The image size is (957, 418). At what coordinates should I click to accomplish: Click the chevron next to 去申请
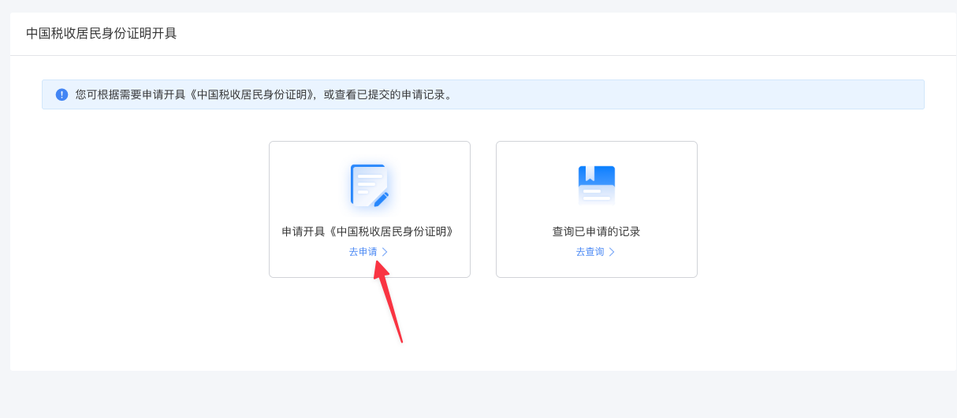[385, 252]
